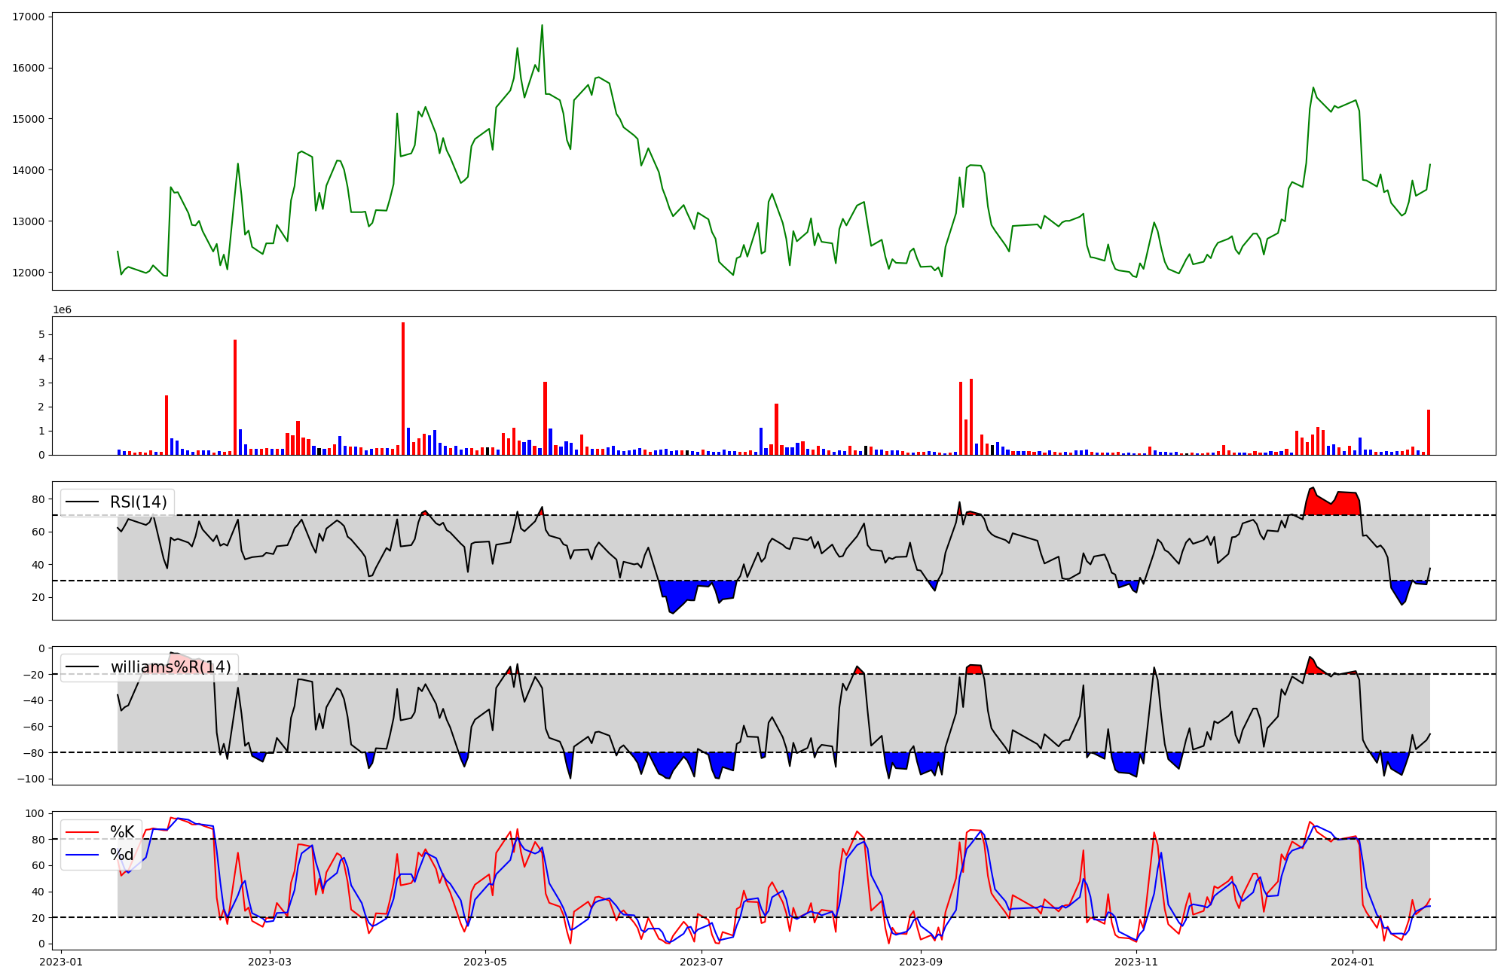
Task: Click the 2023-05 date axis label
Action: [x=485, y=962]
